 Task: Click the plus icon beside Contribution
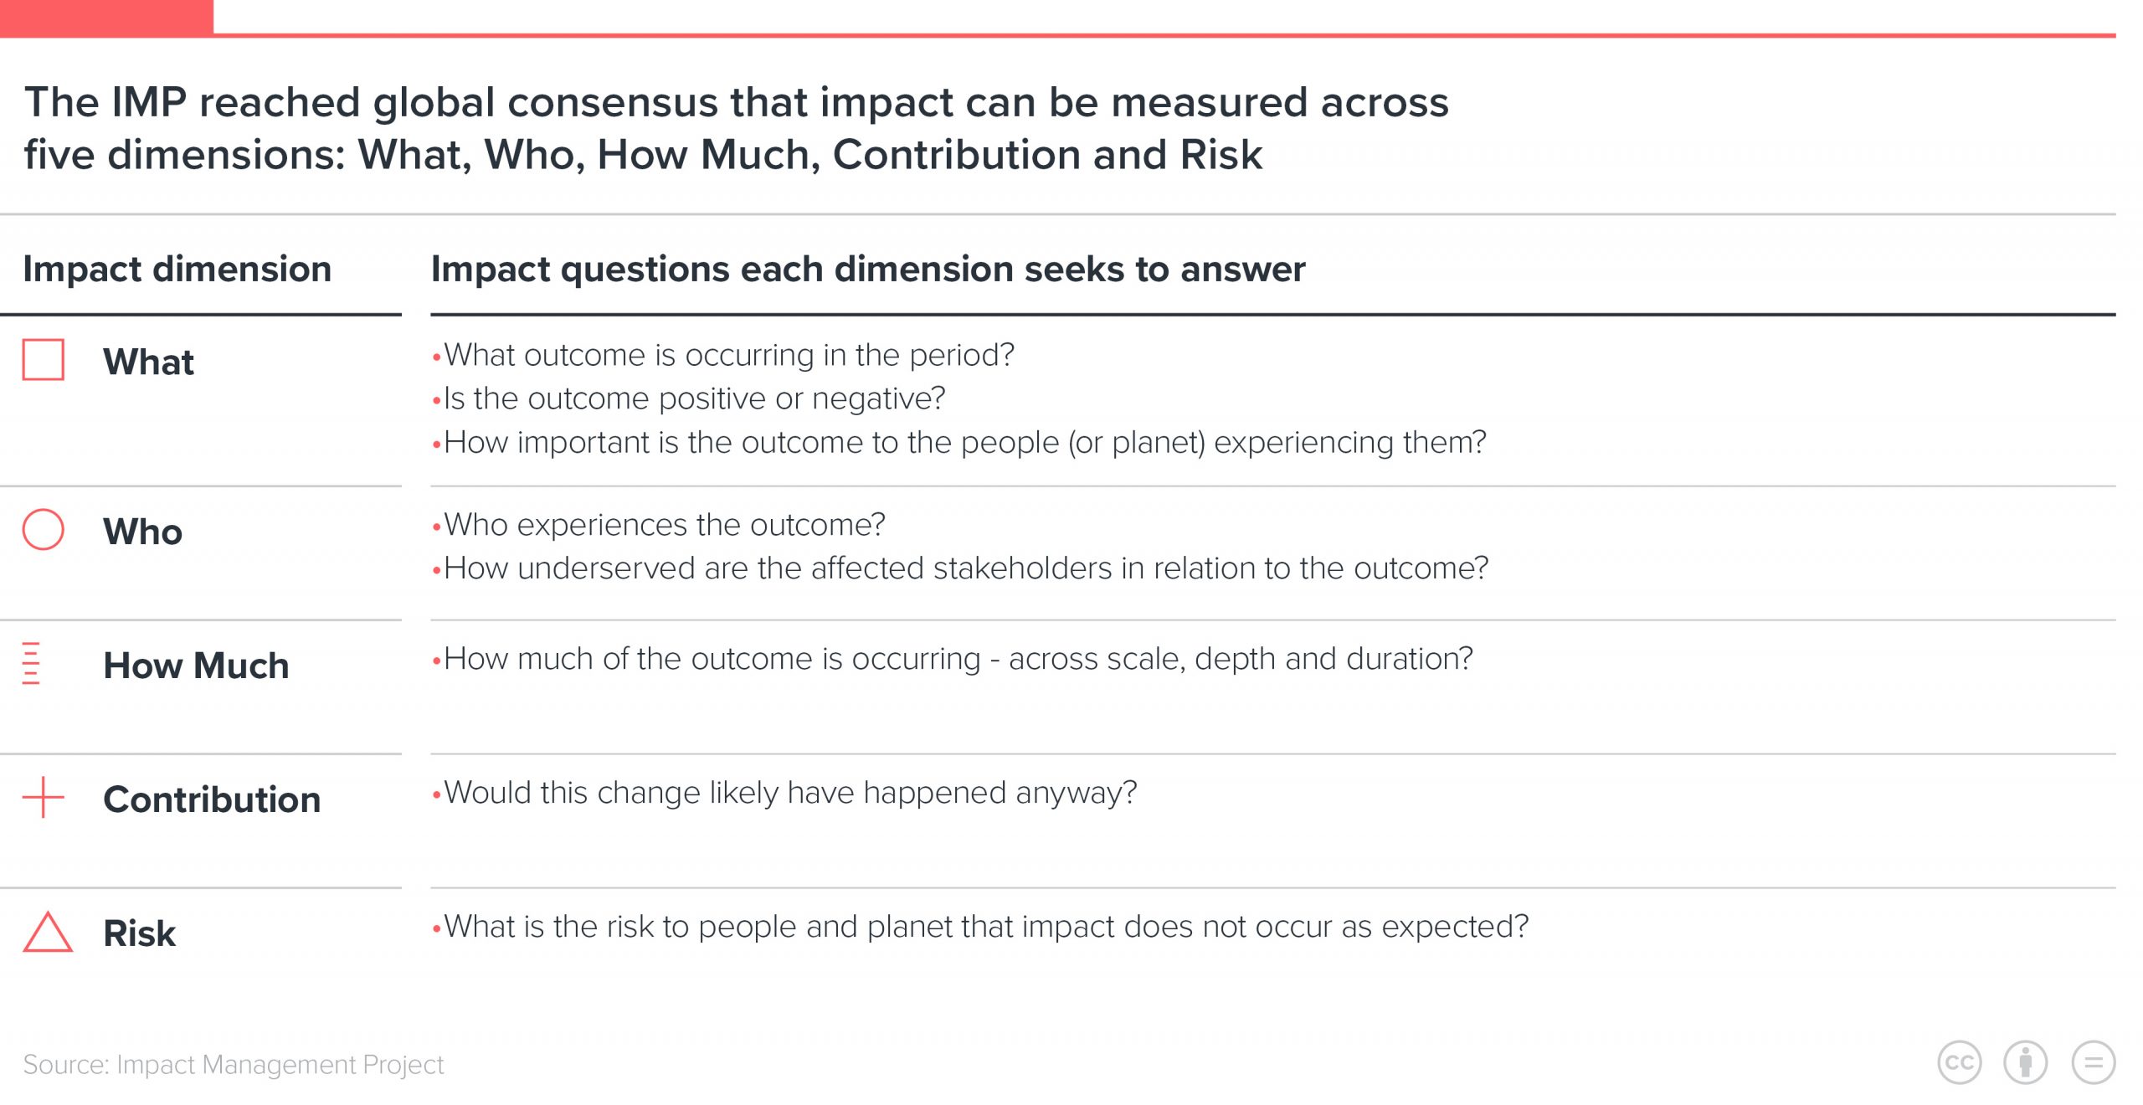coord(44,797)
